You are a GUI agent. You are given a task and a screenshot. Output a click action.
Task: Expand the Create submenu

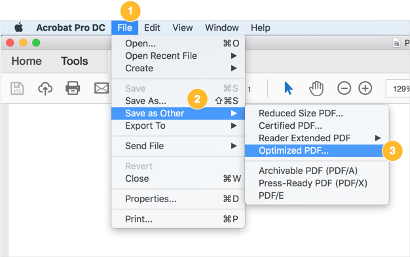coord(178,68)
